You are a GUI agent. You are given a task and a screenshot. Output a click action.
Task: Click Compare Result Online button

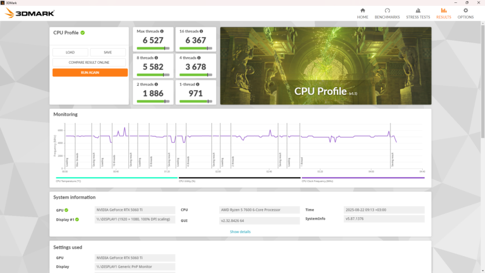coord(89,63)
